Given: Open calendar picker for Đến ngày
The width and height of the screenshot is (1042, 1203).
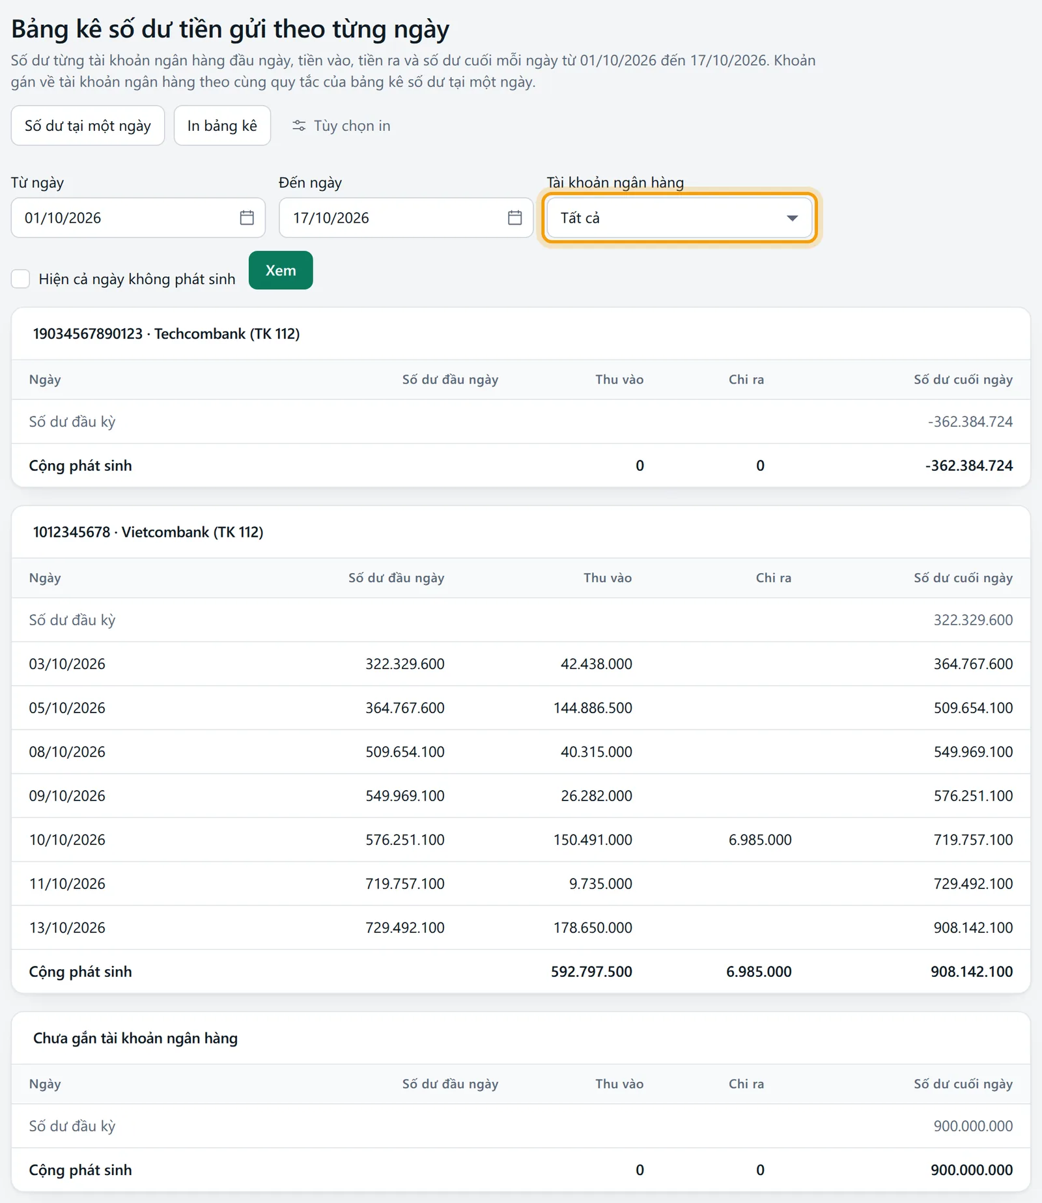Looking at the screenshot, I should (514, 218).
